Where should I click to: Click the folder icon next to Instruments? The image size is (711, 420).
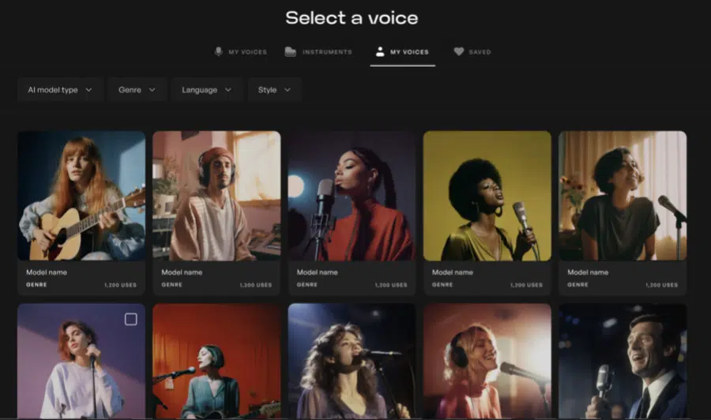[x=290, y=51]
